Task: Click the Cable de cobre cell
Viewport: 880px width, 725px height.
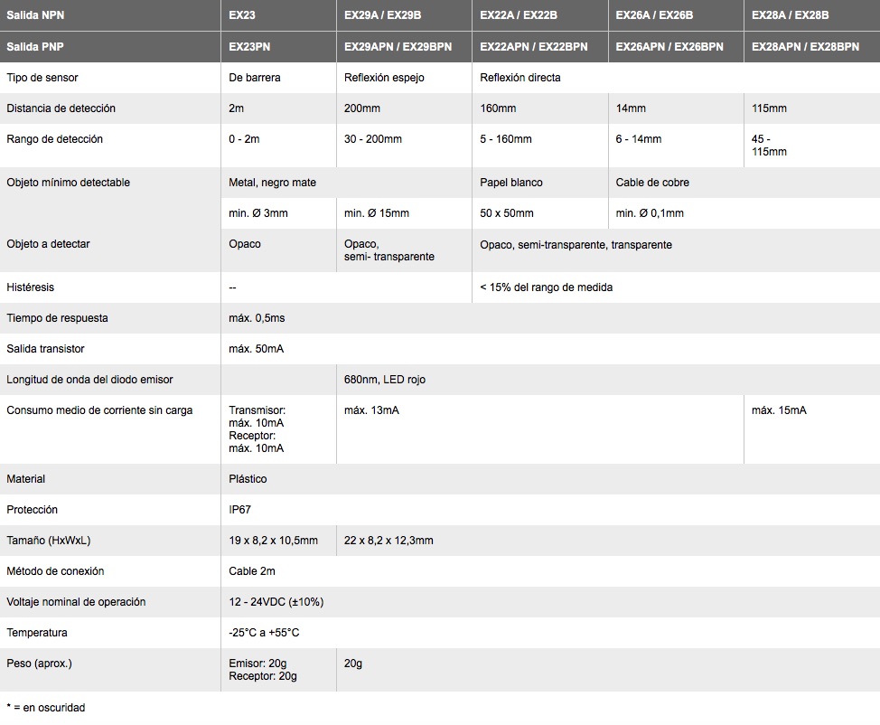Action: pos(652,183)
